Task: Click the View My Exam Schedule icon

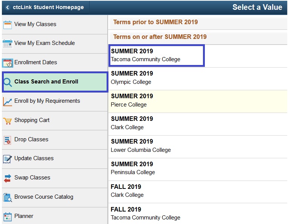Action: [x=8, y=44]
